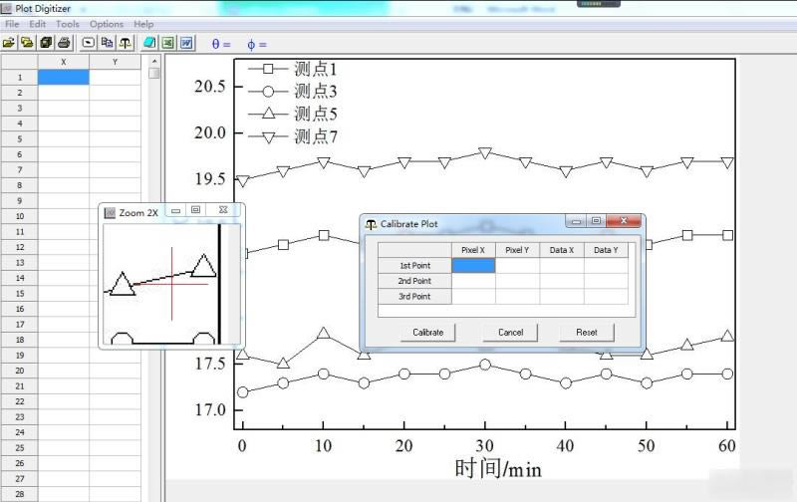This screenshot has height=502, width=797.
Task: Select 2nd Point Pixel X cell
Action: coord(473,281)
